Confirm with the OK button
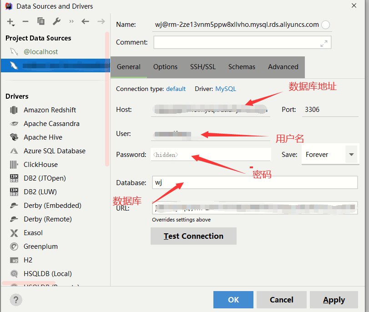Image resolution: width=369 pixels, height=312 pixels. click(x=233, y=300)
